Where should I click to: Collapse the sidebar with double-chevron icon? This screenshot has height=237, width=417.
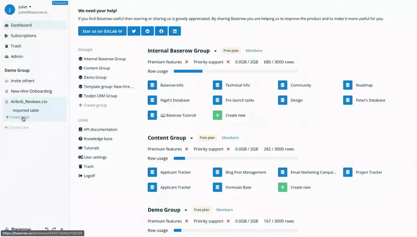[62, 229]
